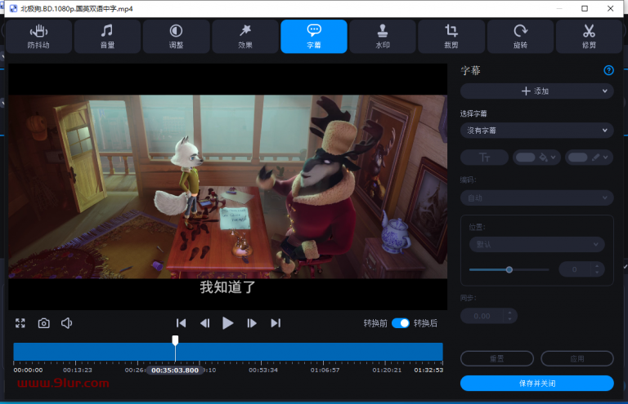Click the 01:32:53 end time label

pos(428,370)
